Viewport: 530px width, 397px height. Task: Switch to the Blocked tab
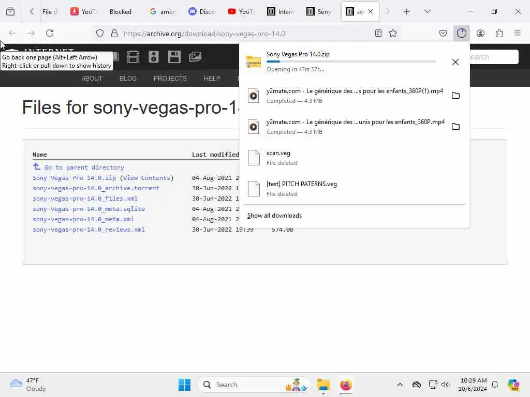(x=121, y=12)
